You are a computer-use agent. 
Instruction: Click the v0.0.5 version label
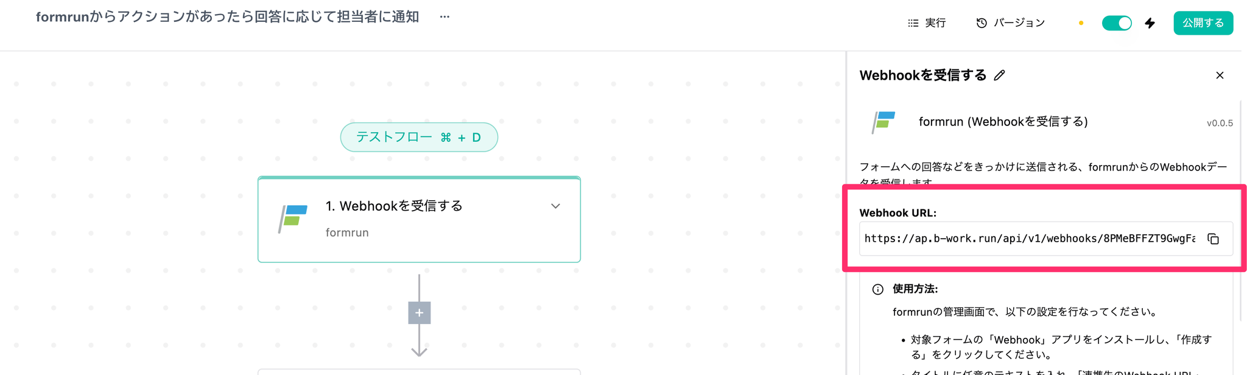(1219, 123)
